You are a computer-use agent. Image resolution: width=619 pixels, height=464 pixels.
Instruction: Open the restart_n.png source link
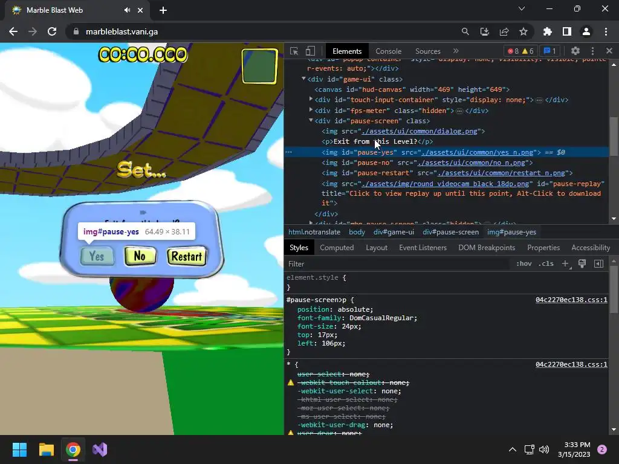click(x=501, y=173)
